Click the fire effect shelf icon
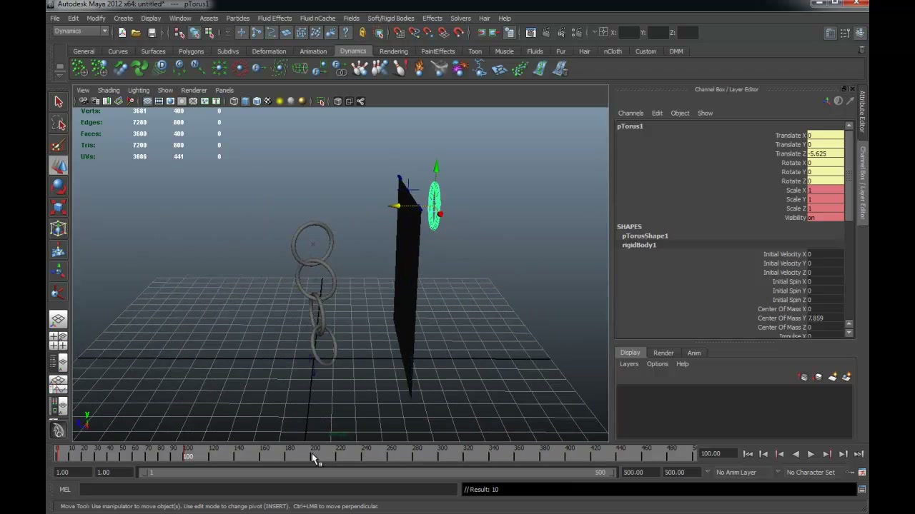 pos(420,69)
